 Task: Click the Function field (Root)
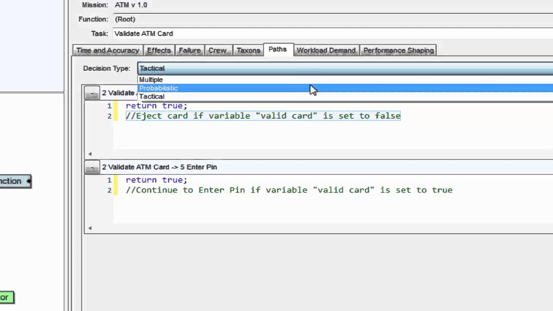[x=333, y=19]
